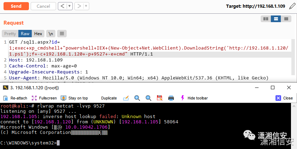Select the top-bottom split layout icon
This screenshot has height=149, width=297.
276,19
